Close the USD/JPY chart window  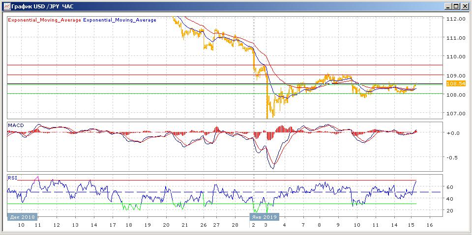(465, 6)
